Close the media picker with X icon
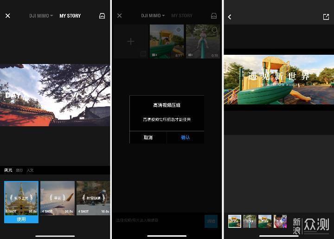The height and width of the screenshot is (239, 334). point(119,16)
